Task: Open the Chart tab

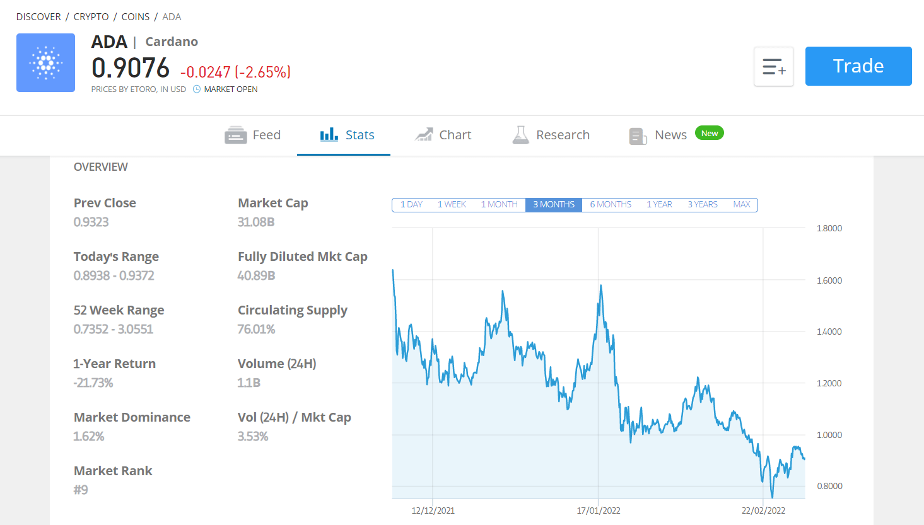Action: [443, 135]
